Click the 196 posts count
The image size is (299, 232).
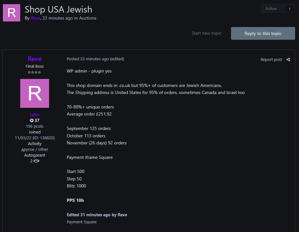coord(35,126)
